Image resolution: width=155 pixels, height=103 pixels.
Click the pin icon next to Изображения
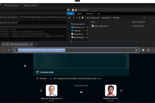coord(87,37)
